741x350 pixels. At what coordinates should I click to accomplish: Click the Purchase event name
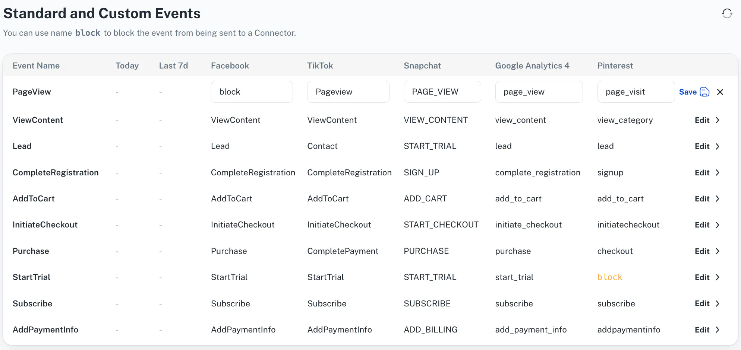[x=31, y=251]
